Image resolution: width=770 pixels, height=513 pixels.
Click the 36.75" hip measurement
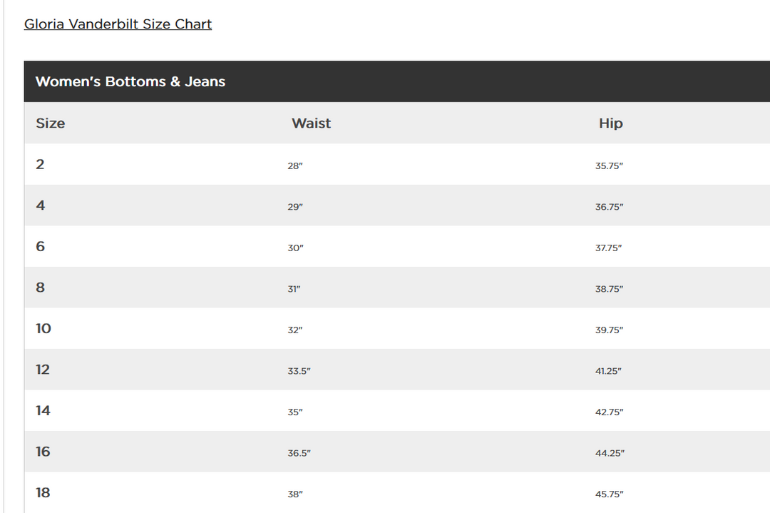(609, 207)
